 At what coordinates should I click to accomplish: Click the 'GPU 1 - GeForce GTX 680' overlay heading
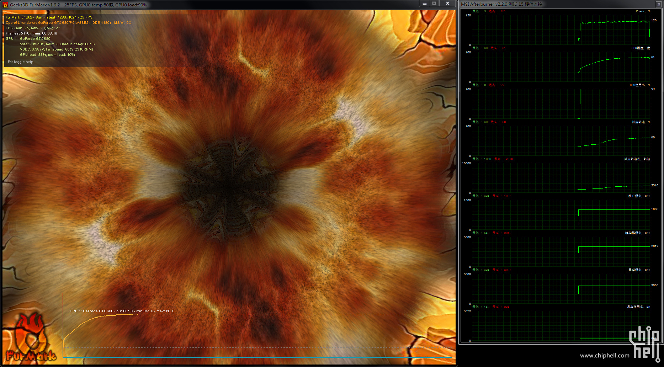[28, 38]
